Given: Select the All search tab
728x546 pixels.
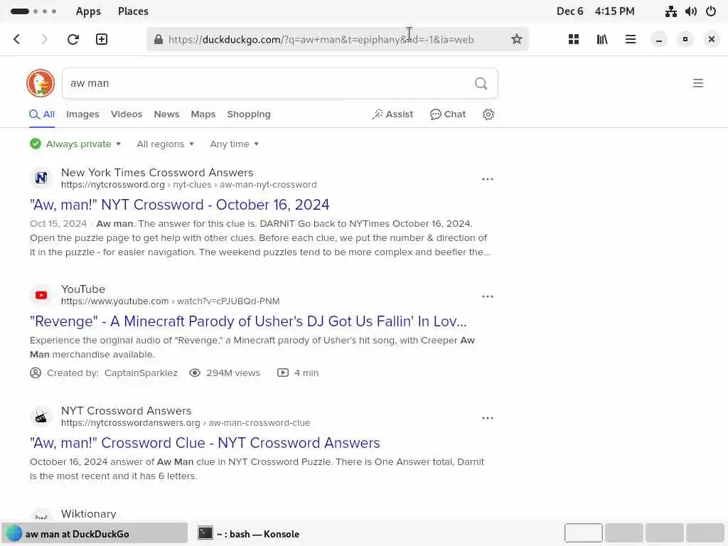Looking at the screenshot, I should (x=42, y=114).
